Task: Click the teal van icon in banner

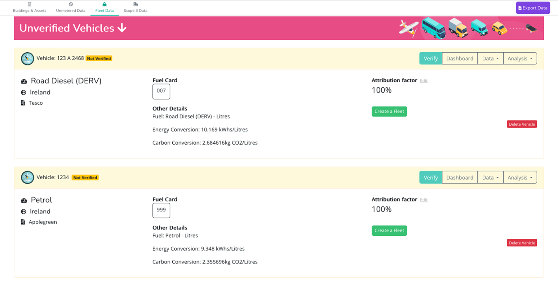Action: (x=479, y=28)
